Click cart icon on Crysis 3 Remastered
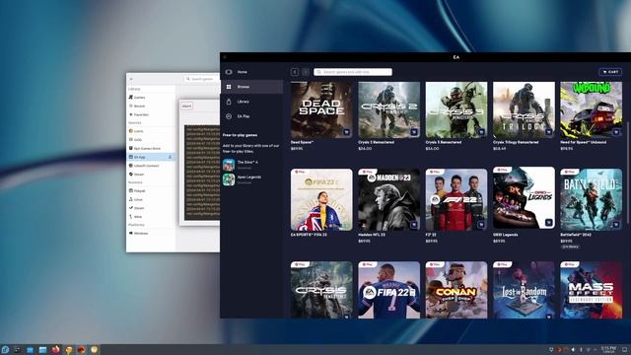The image size is (631, 355). click(481, 132)
